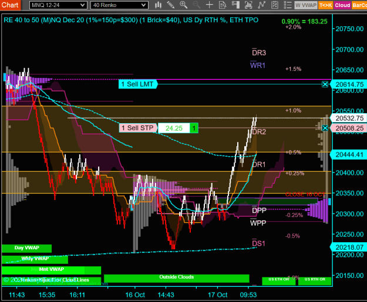Open the 40 Renko interval dropdown

[119, 5]
